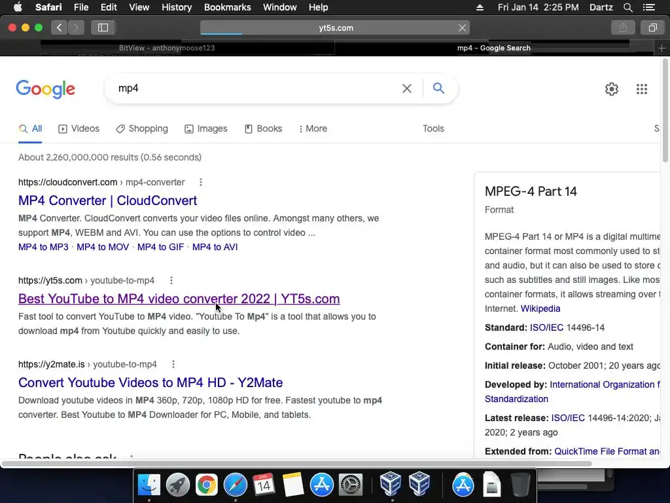Open the Wikipedia link in knowledge panel
670x503 pixels.
coord(540,309)
